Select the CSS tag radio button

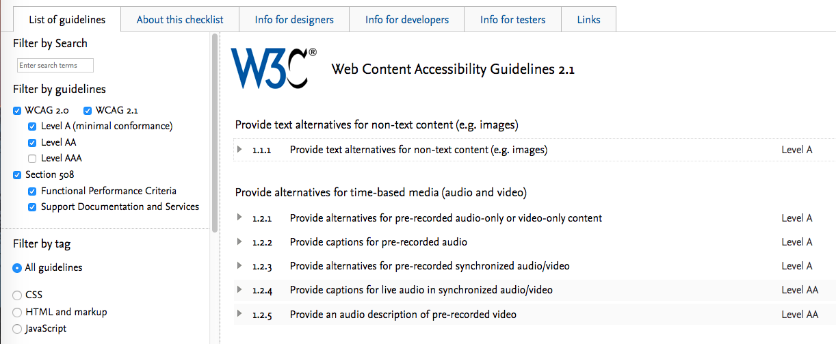(x=17, y=295)
